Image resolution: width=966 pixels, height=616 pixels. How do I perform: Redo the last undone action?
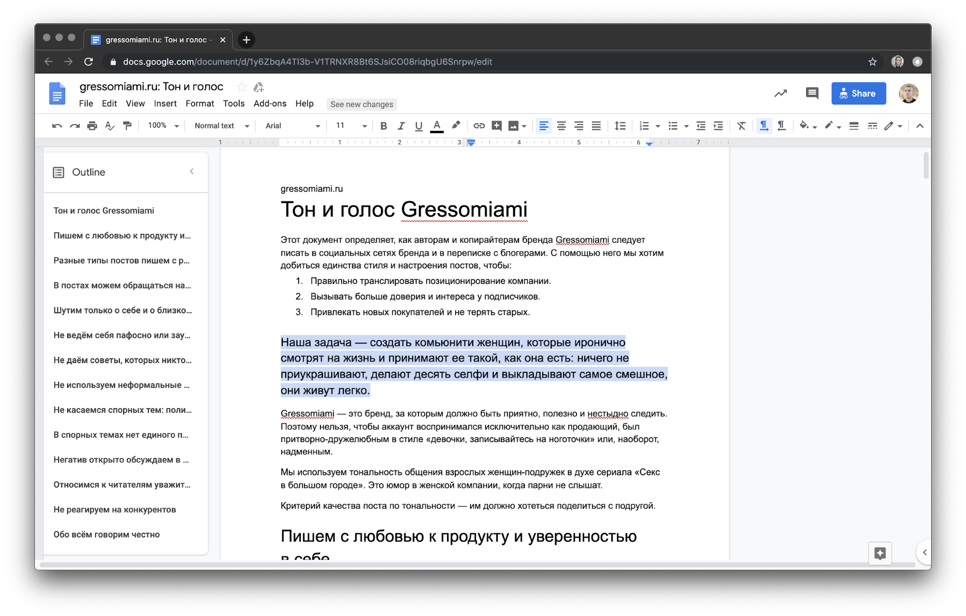point(74,126)
